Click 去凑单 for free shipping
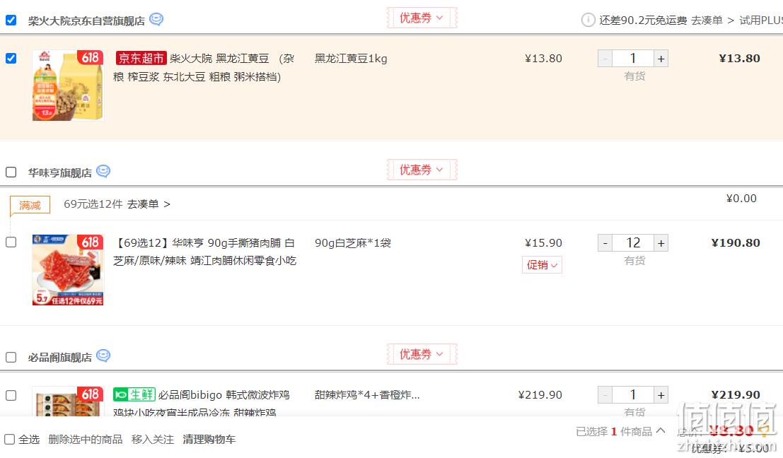Screen dimensions: 783x458 (707, 20)
